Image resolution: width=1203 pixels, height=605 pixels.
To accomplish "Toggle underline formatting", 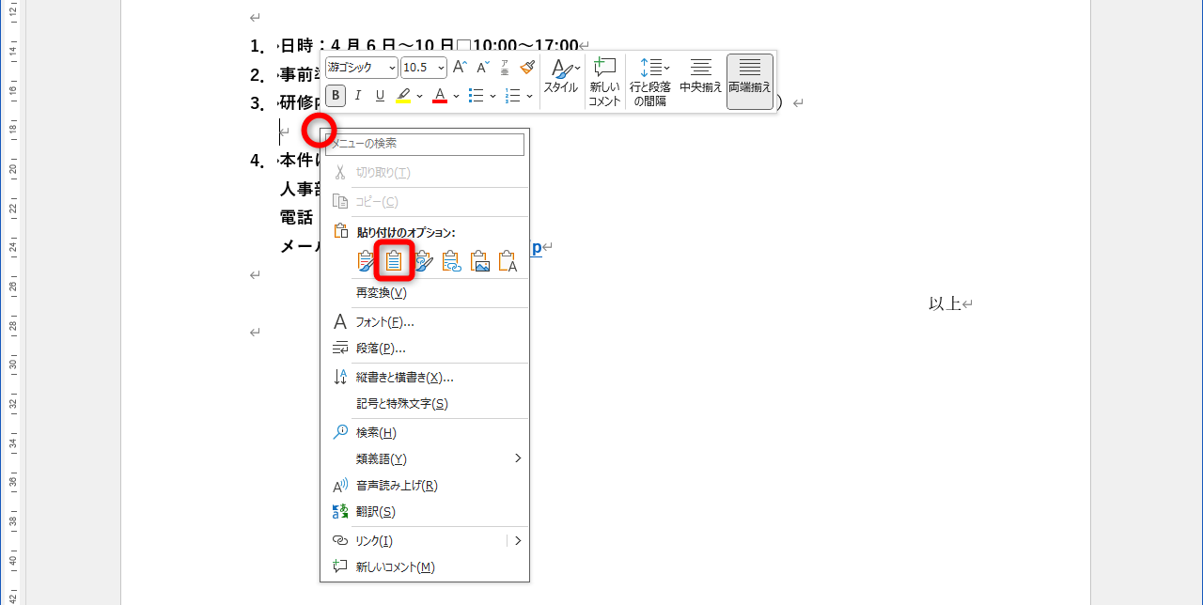I will 380,95.
